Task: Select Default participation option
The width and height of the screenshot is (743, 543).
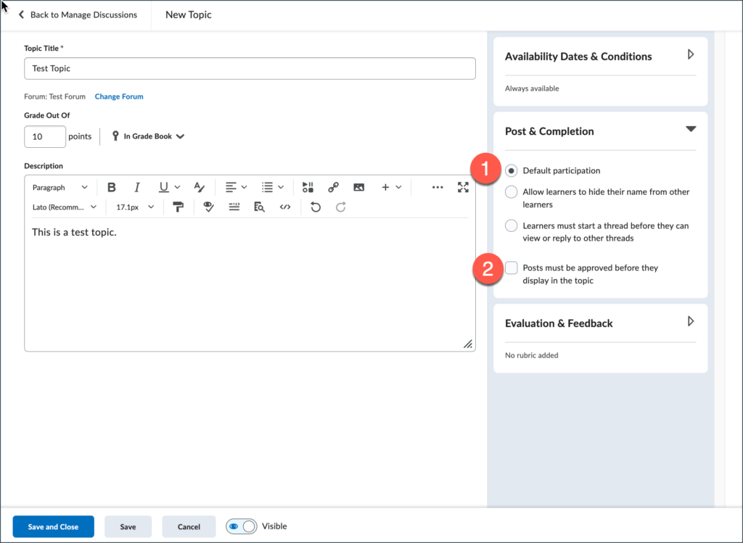Action: (x=510, y=170)
